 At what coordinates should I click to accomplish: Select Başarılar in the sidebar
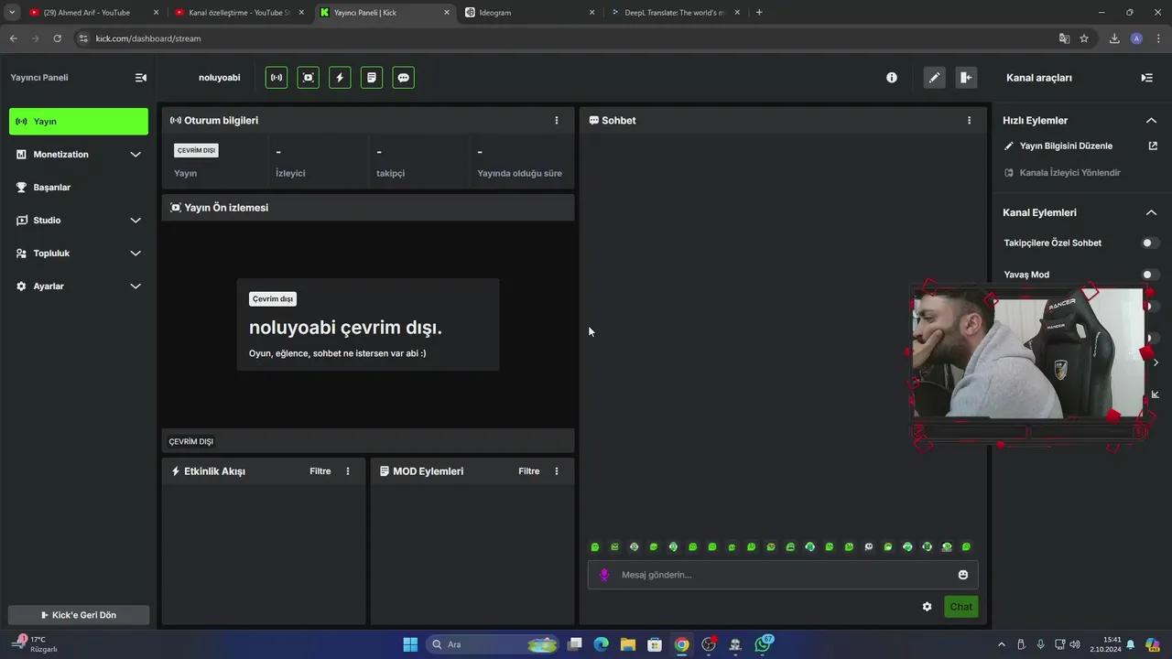(x=52, y=188)
